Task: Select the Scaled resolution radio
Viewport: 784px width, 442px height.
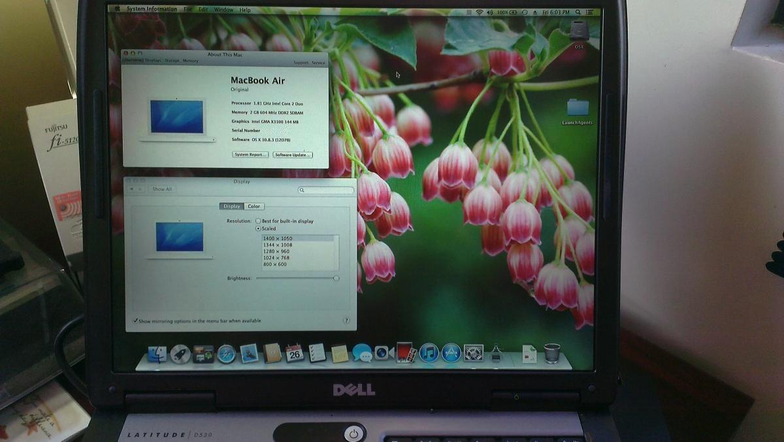Action: tap(259, 229)
